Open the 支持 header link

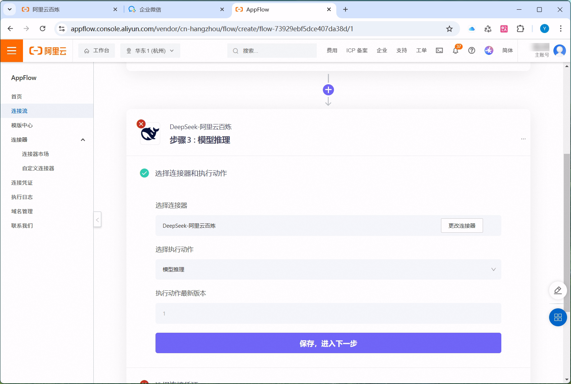coord(401,51)
